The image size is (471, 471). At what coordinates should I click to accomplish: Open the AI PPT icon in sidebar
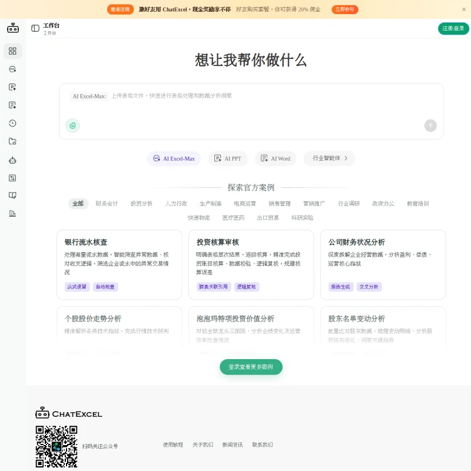pyautogui.click(x=12, y=87)
